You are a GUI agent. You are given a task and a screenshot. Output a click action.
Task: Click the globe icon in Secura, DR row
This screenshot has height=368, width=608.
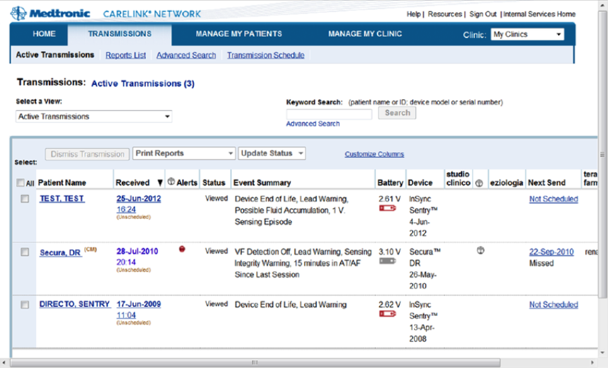480,251
